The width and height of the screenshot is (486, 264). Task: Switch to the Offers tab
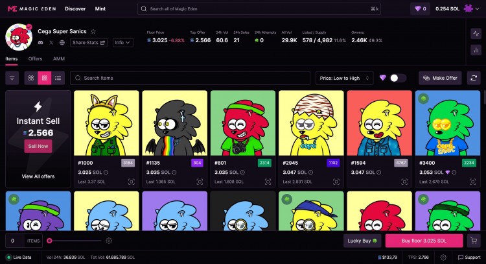tap(36, 58)
